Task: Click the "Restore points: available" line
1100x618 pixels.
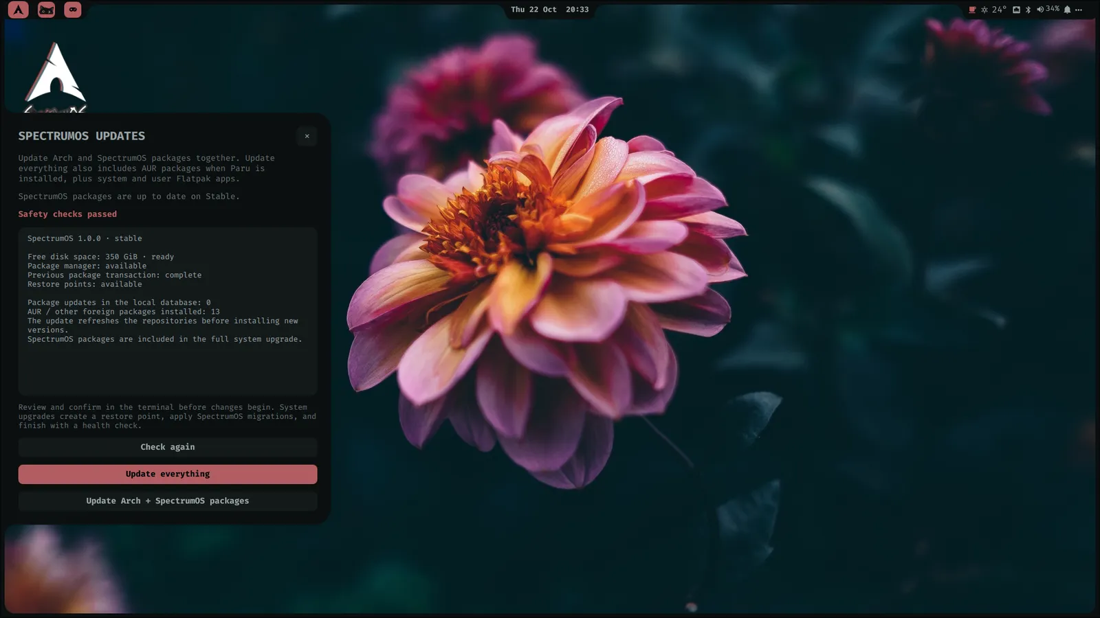Action: coord(85,284)
